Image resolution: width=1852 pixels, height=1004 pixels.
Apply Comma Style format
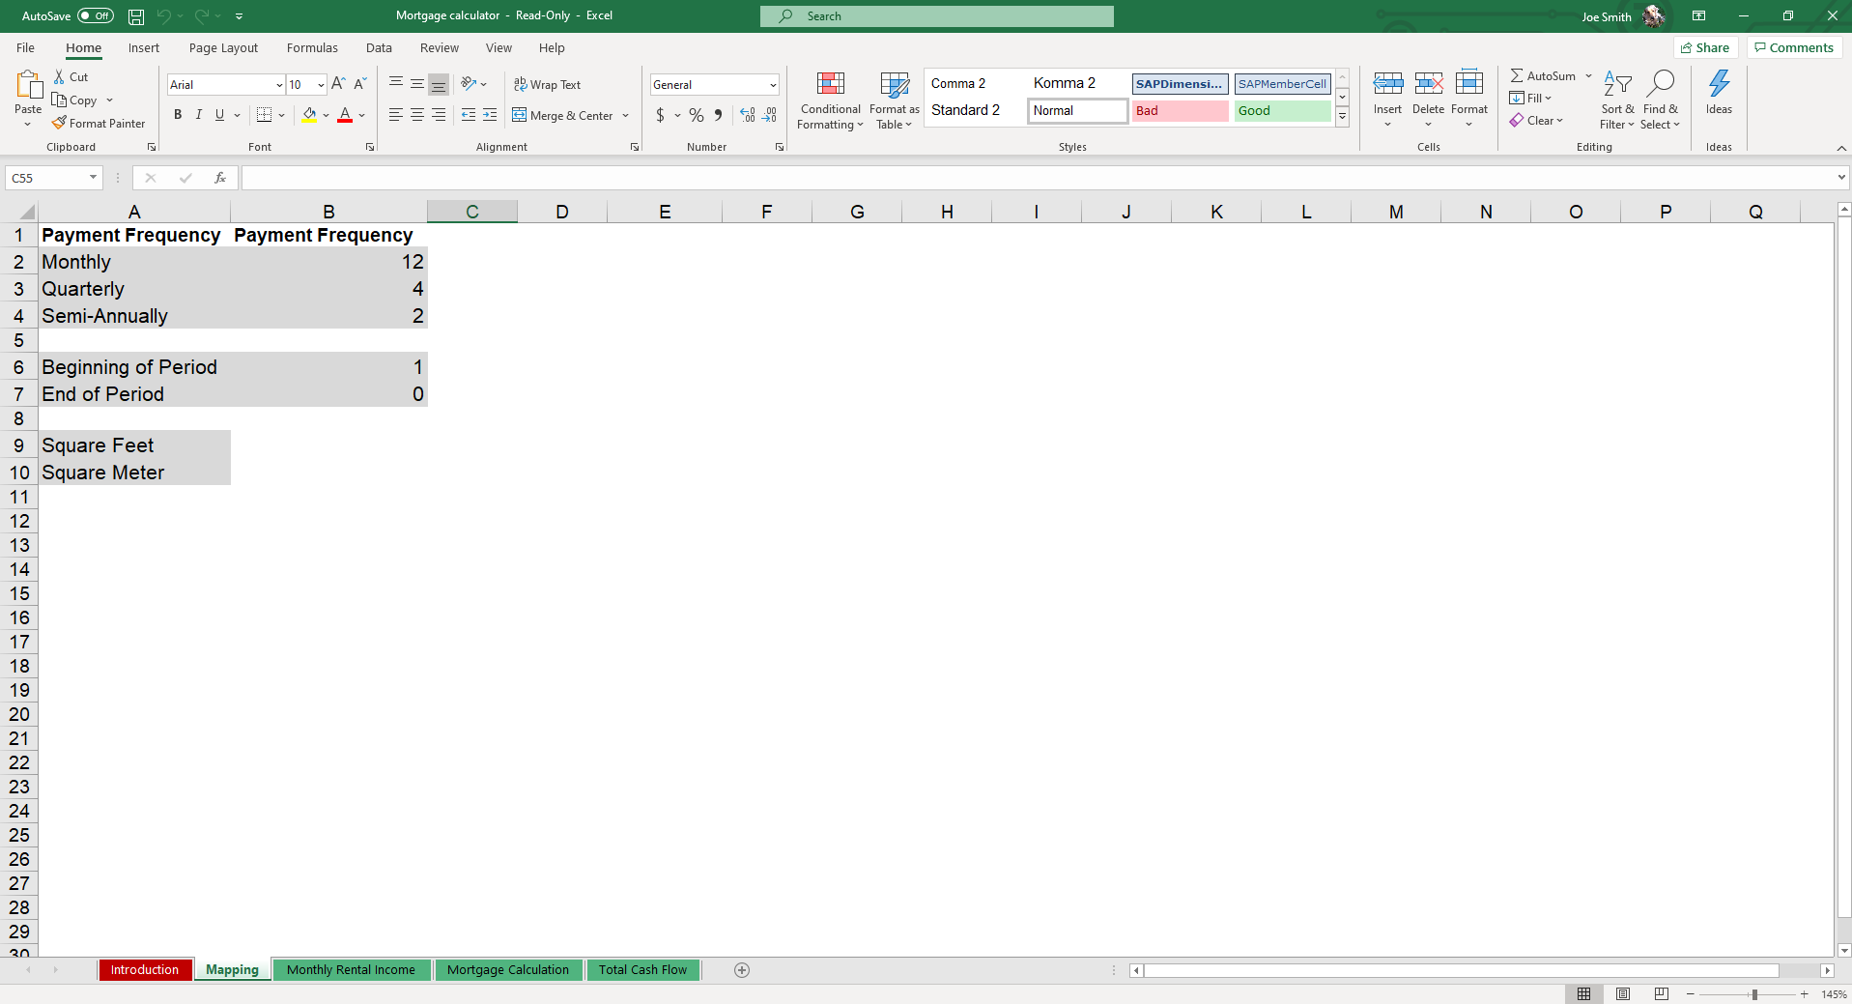(718, 115)
